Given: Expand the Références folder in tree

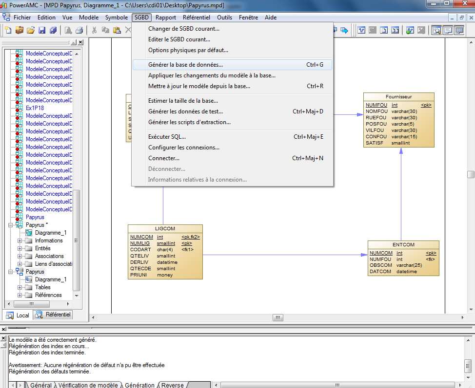Looking at the screenshot, I should (x=20, y=295).
